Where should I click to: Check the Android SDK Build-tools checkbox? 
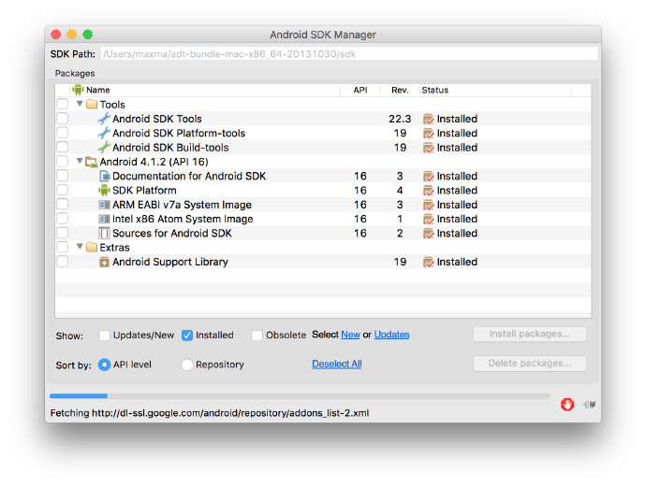point(62,147)
